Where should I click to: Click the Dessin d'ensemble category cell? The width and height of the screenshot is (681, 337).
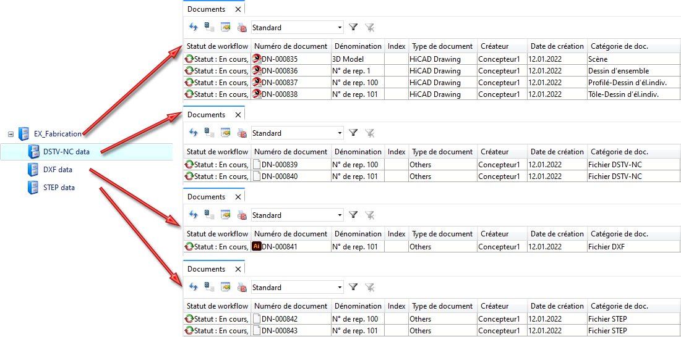point(633,70)
